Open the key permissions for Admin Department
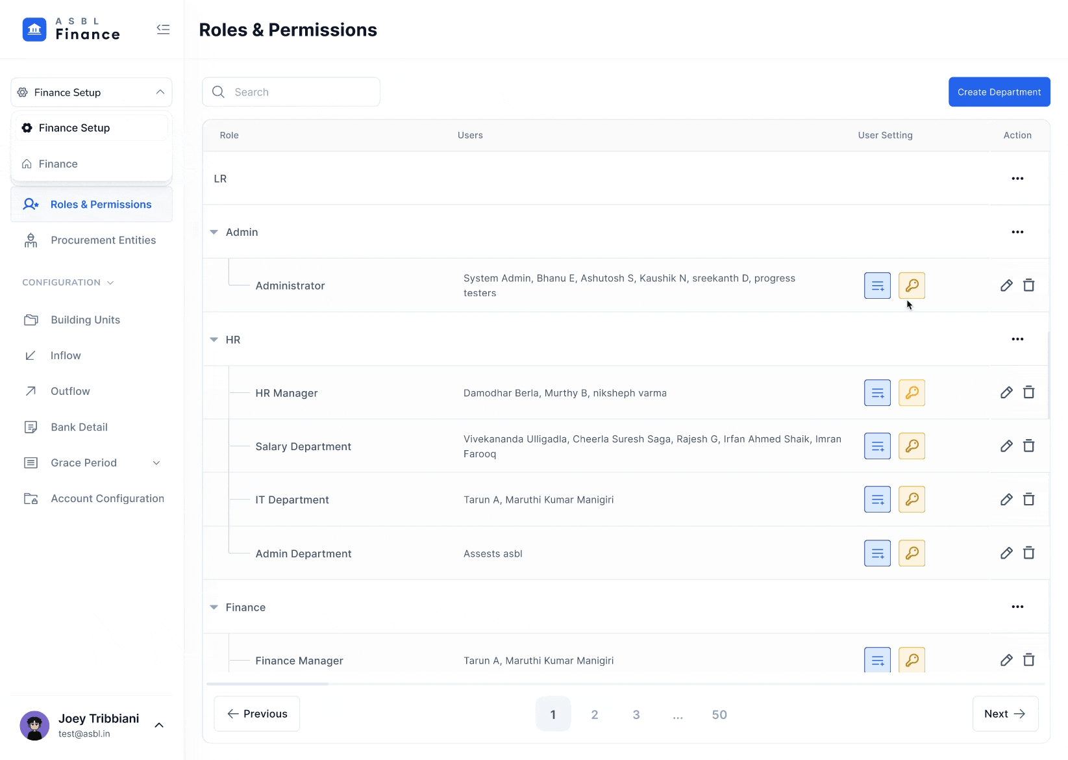 coord(912,553)
